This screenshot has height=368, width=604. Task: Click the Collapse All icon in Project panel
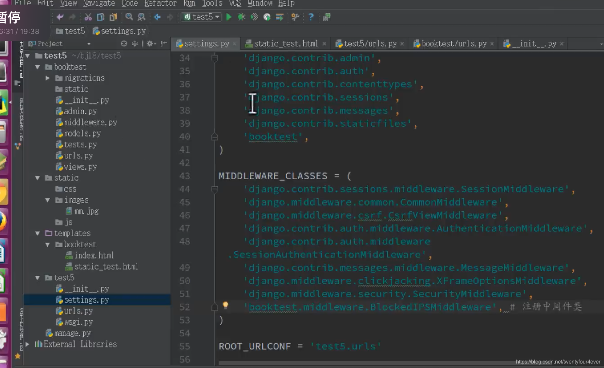coord(135,44)
